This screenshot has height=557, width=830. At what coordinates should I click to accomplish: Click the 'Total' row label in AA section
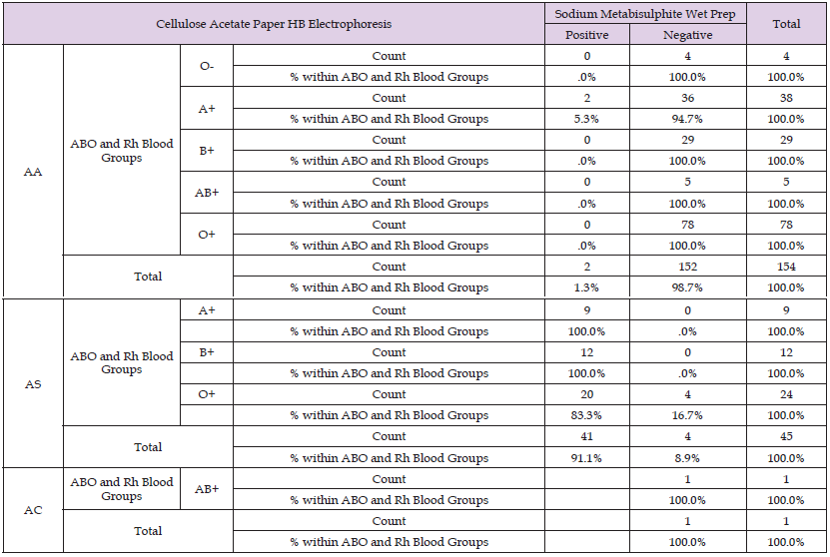(148, 277)
